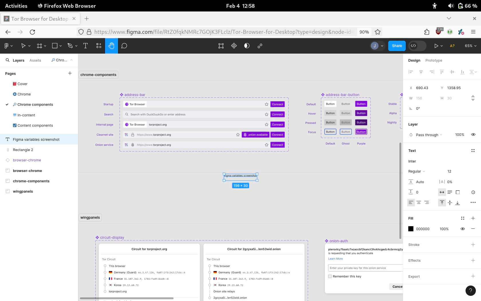
Task: Open present options chevron
Action: coord(442,46)
